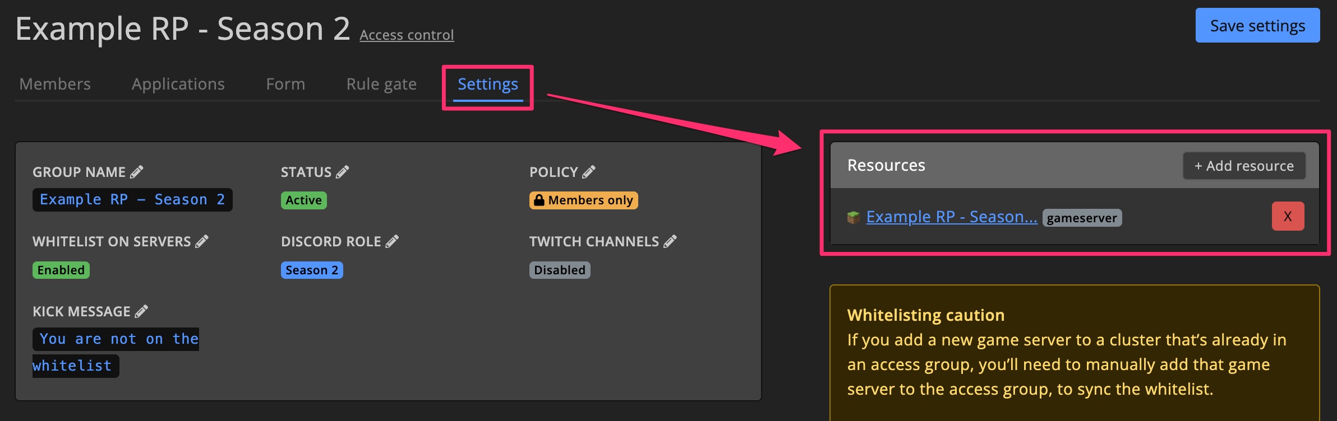Follow the Access control link

[x=407, y=35]
